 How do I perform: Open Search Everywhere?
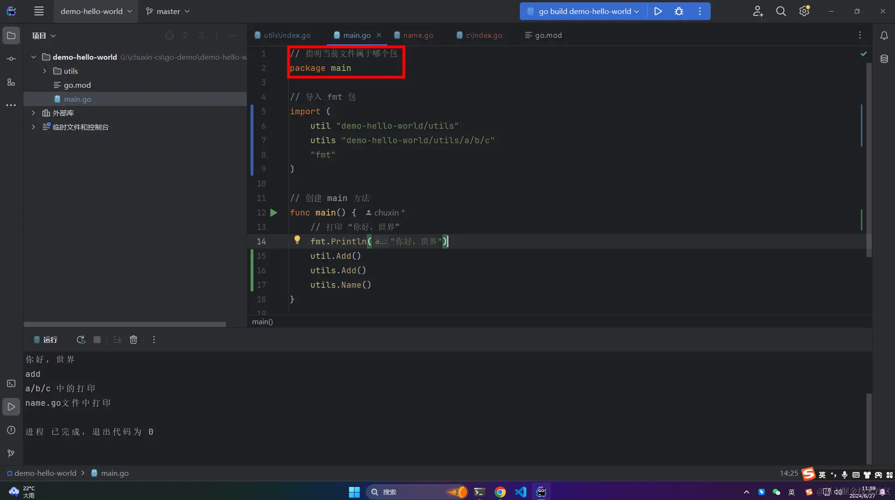tap(781, 11)
